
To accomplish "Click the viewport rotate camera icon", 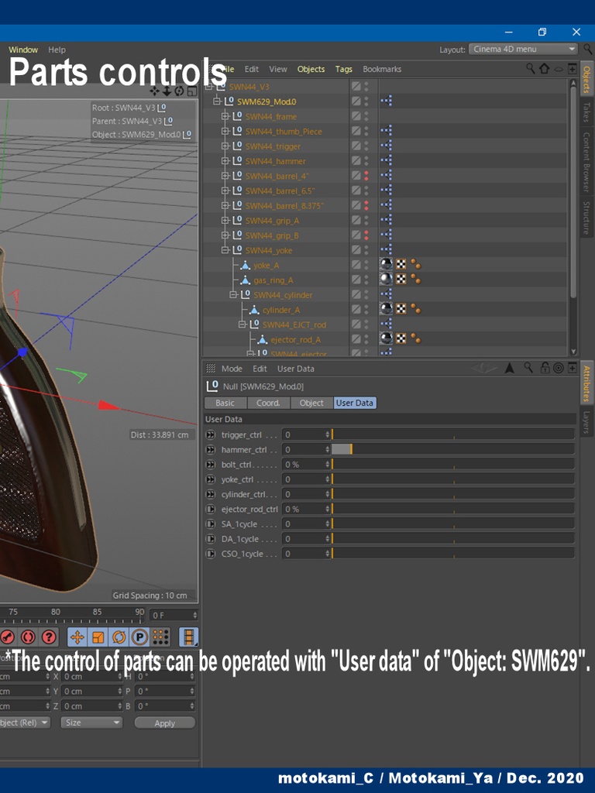I will (x=179, y=91).
